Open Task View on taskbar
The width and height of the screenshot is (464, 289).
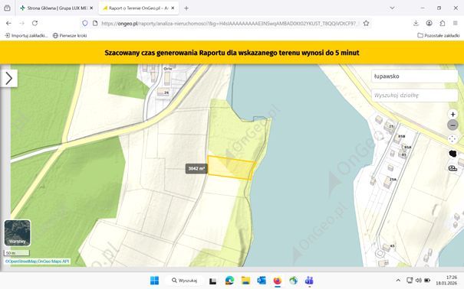point(212,281)
